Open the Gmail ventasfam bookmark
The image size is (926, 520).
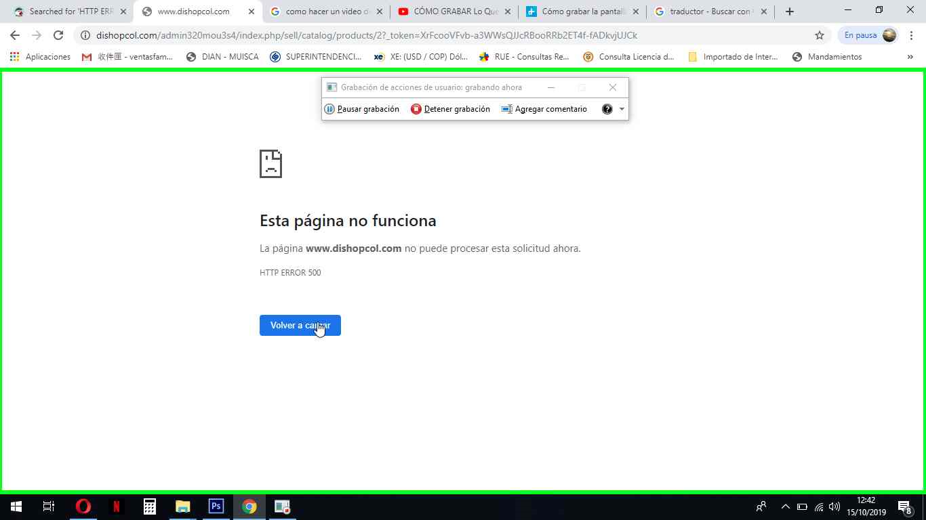127,57
